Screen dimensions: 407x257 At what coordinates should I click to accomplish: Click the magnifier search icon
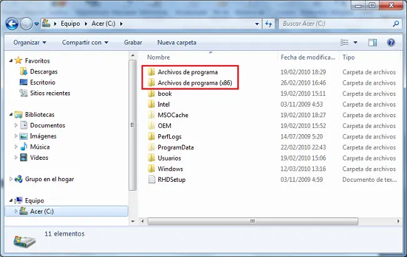[396, 24]
